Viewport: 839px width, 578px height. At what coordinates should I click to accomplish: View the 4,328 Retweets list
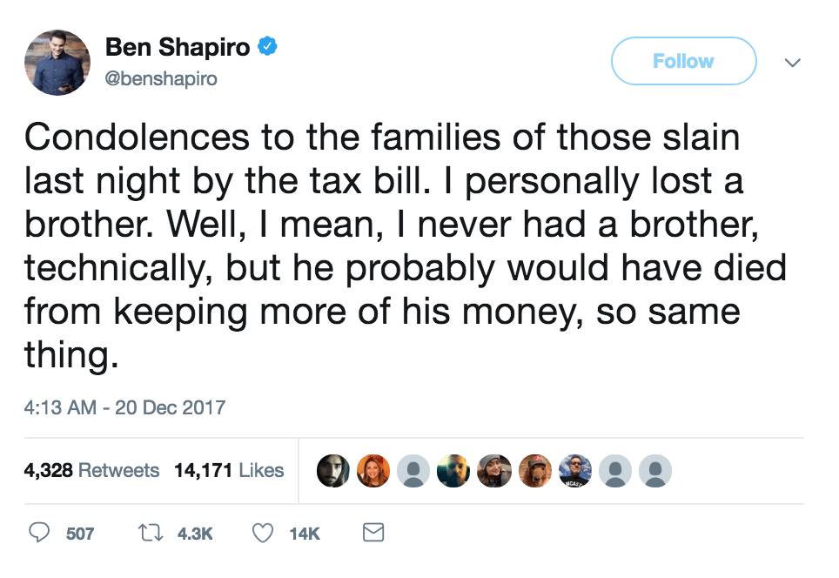click(x=91, y=470)
